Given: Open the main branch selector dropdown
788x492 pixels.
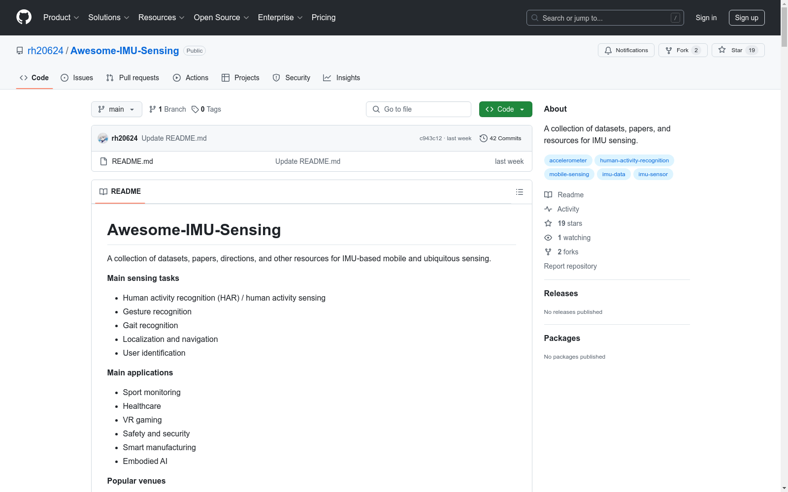Looking at the screenshot, I should 117,109.
